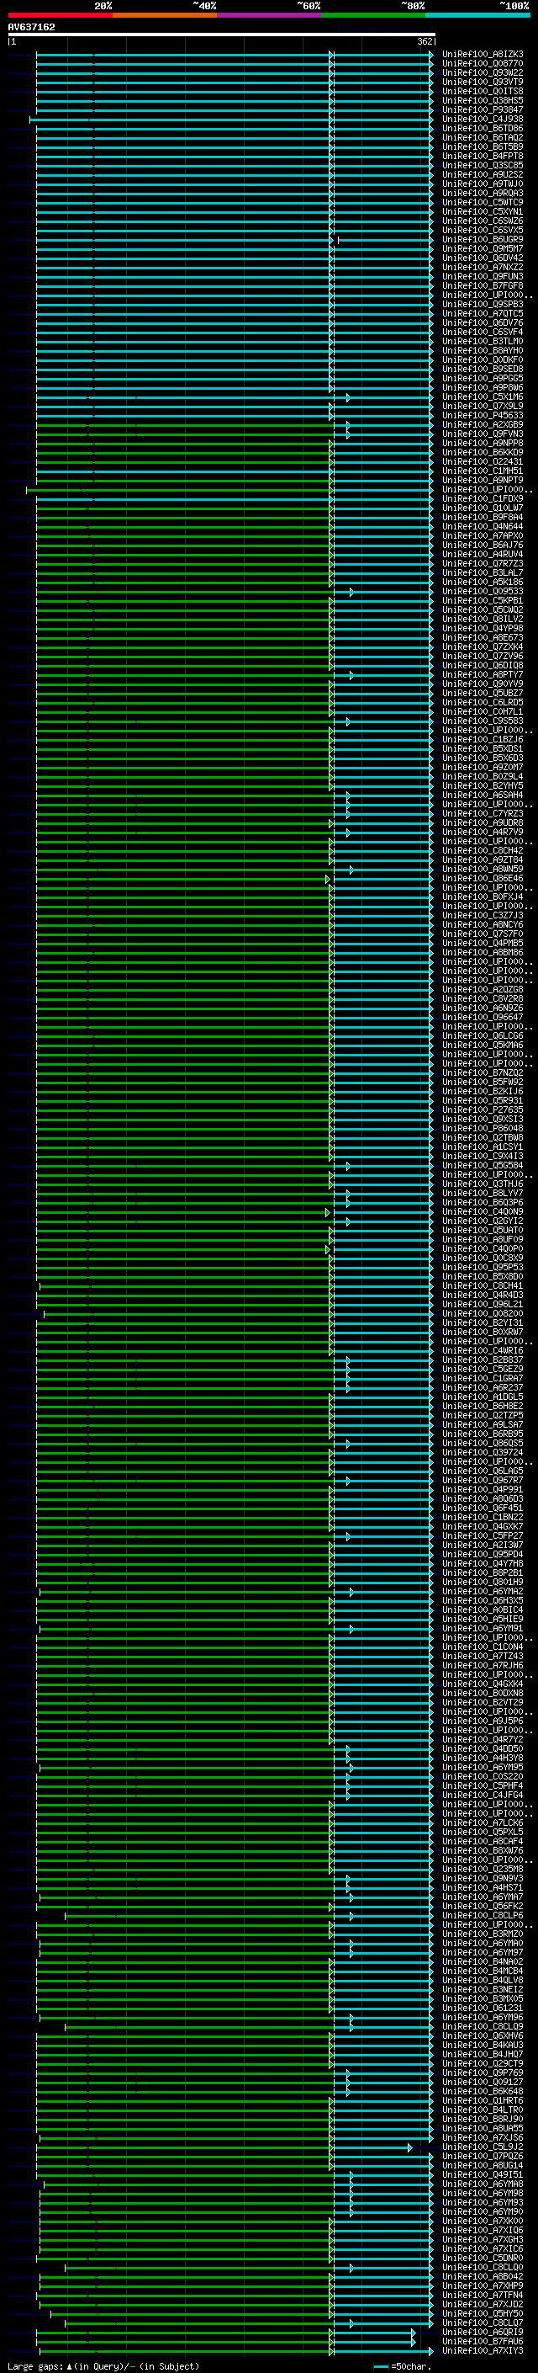Select the UniRef100_Q9XSI3 label

coord(483,1120)
